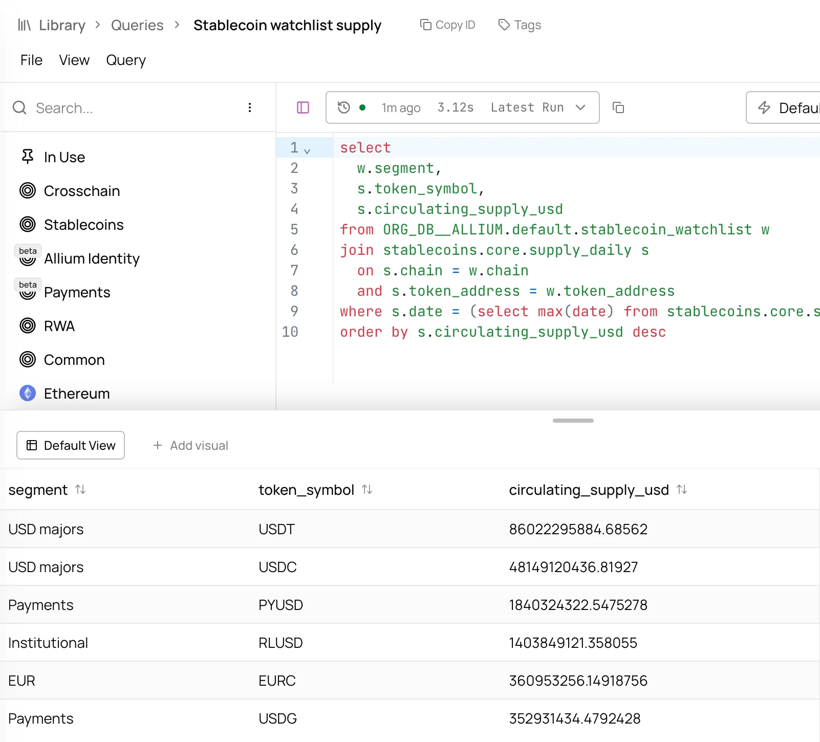Sort by token_symbol column
820x742 pixels.
[x=367, y=490]
